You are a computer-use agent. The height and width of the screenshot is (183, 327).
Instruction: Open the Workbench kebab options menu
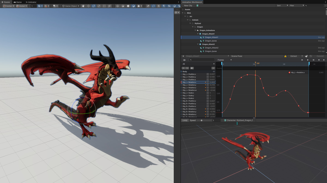point(326,2)
